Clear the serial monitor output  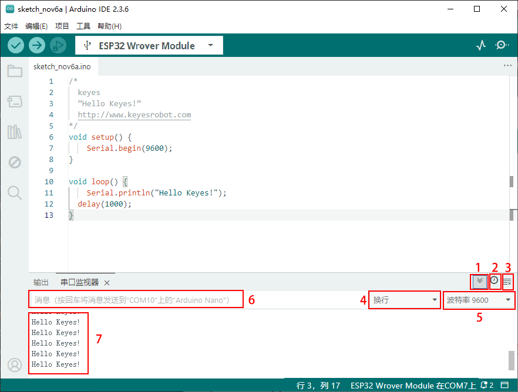(x=507, y=282)
